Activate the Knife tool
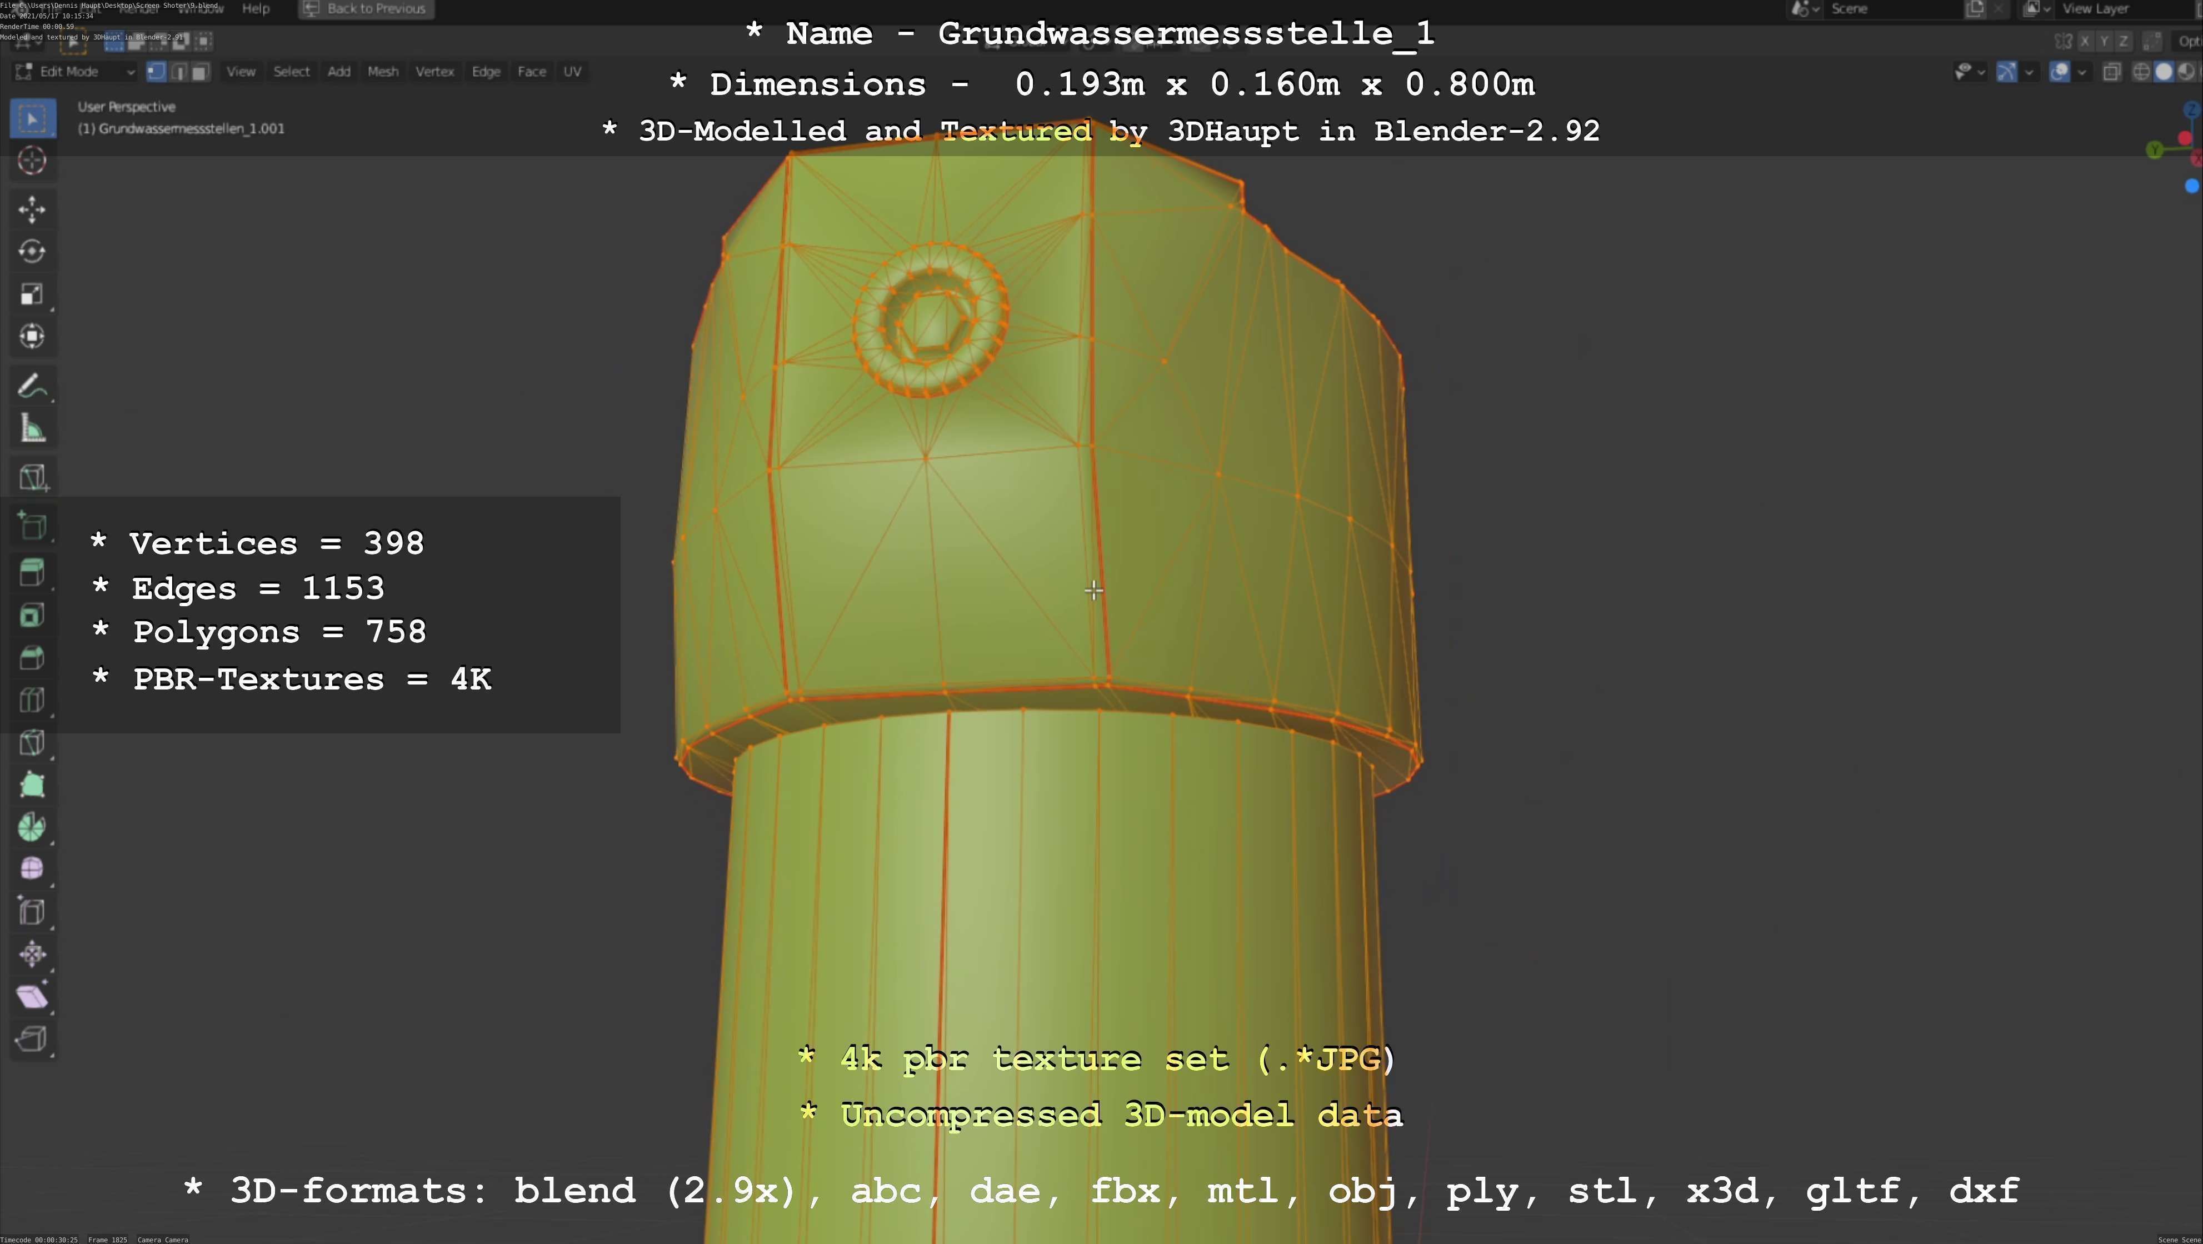The height and width of the screenshot is (1244, 2203). [32, 742]
